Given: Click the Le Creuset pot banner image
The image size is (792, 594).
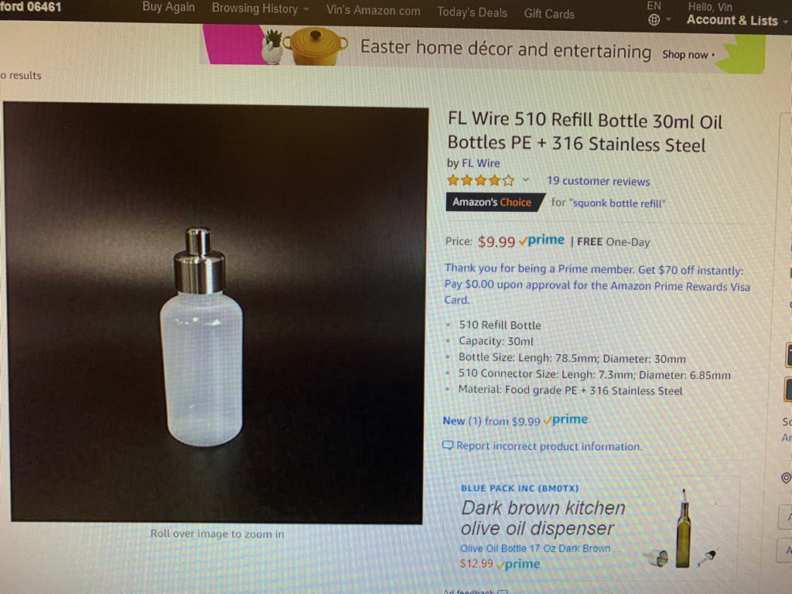Looking at the screenshot, I should coord(314,47).
